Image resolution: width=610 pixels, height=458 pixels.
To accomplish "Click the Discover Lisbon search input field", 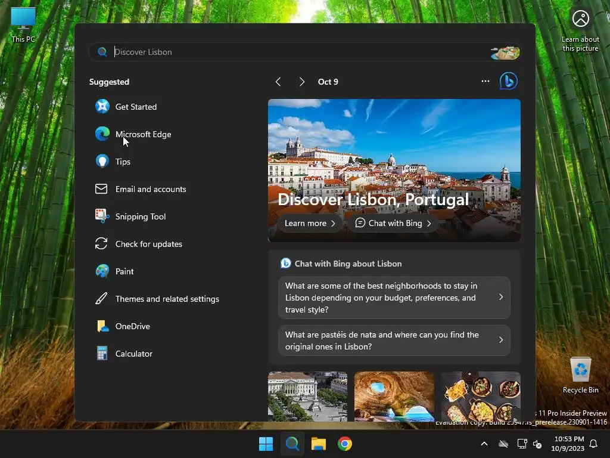I will coord(304,52).
